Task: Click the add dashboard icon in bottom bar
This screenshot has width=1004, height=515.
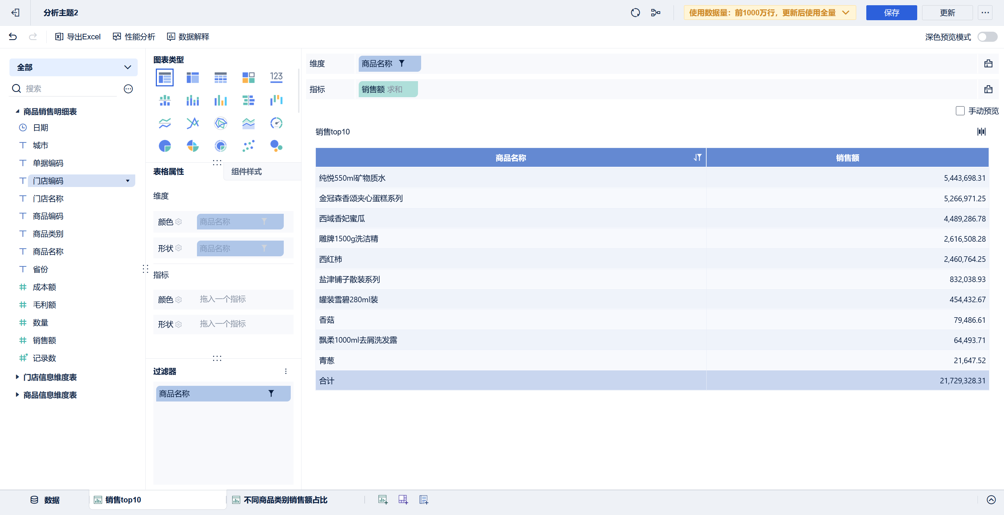Action: click(x=403, y=499)
